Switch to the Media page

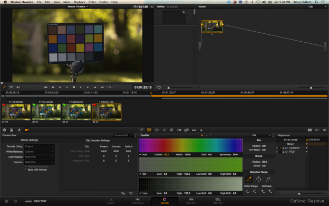[x=111, y=201]
